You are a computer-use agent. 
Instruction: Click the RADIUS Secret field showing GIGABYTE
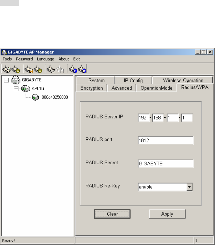tap(165, 164)
